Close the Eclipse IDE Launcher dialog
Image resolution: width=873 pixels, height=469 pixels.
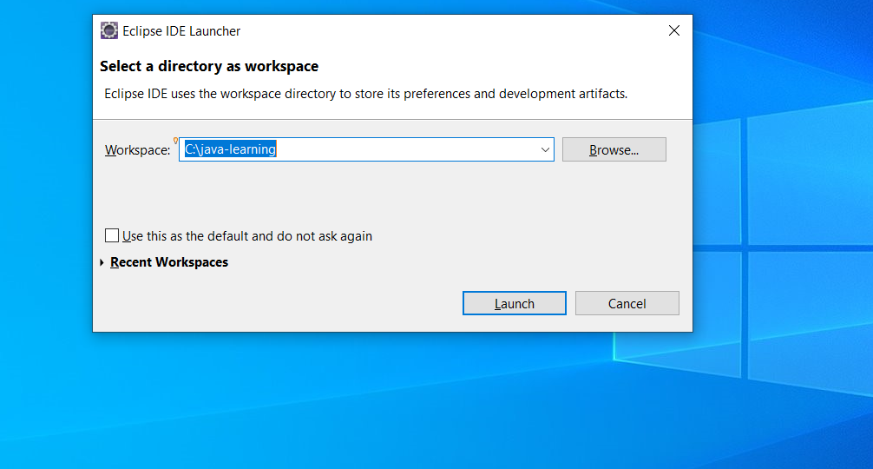[673, 30]
